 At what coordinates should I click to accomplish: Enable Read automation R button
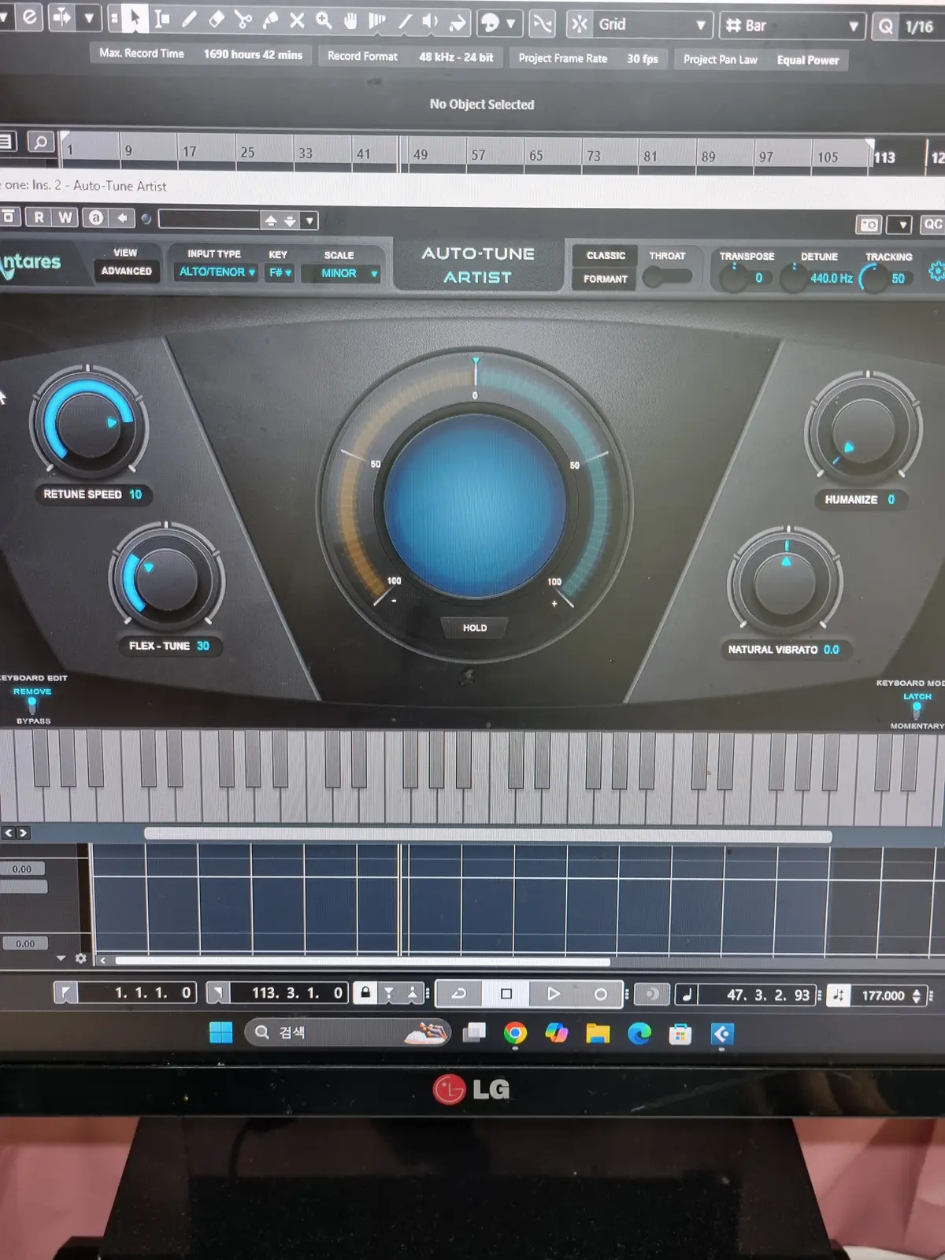[39, 217]
